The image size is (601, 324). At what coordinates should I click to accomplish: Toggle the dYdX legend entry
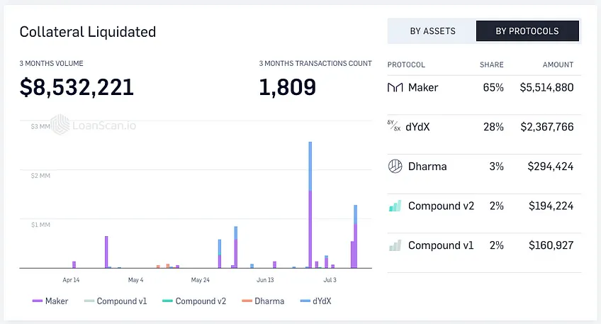tap(316, 301)
